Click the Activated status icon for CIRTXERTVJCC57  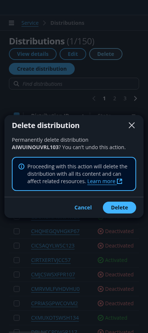pyautogui.click(x=101, y=260)
